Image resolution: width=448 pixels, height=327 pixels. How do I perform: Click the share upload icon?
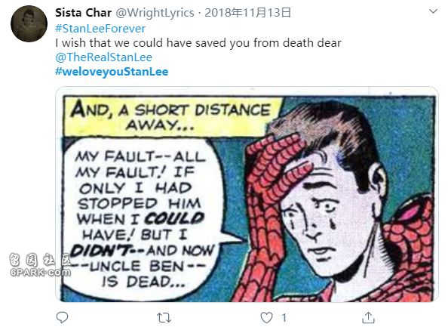pyautogui.click(x=369, y=317)
